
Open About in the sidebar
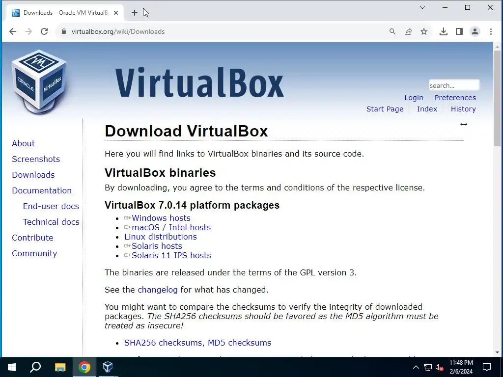(x=24, y=143)
